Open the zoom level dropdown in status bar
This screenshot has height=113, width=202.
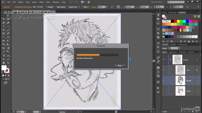pyautogui.click(x=25, y=112)
